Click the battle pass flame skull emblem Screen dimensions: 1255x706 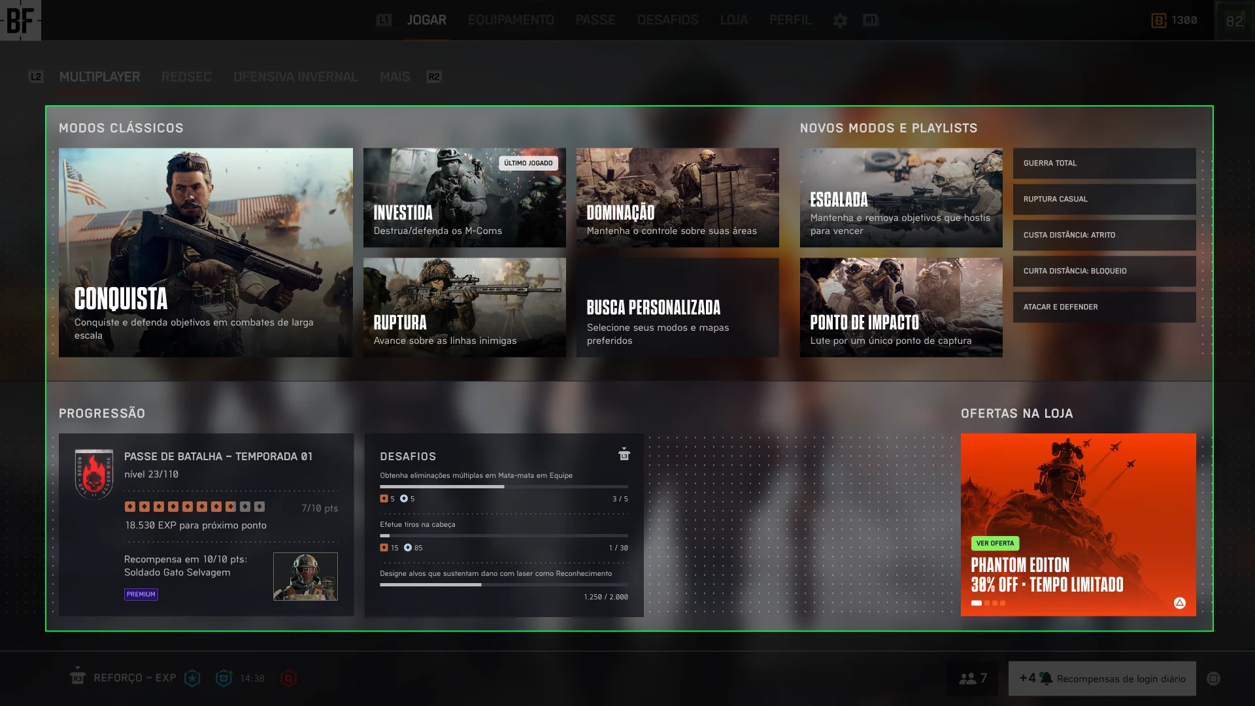pos(94,474)
